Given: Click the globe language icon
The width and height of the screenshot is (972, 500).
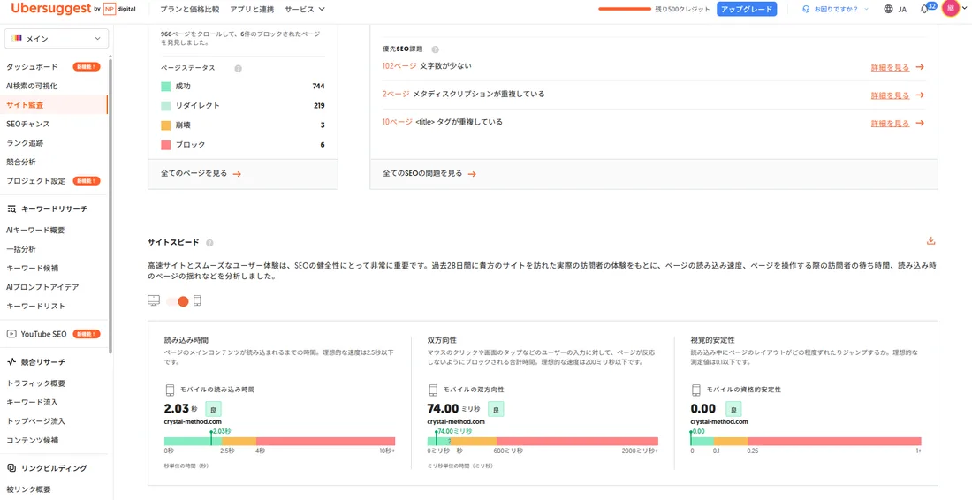Looking at the screenshot, I should (x=889, y=10).
